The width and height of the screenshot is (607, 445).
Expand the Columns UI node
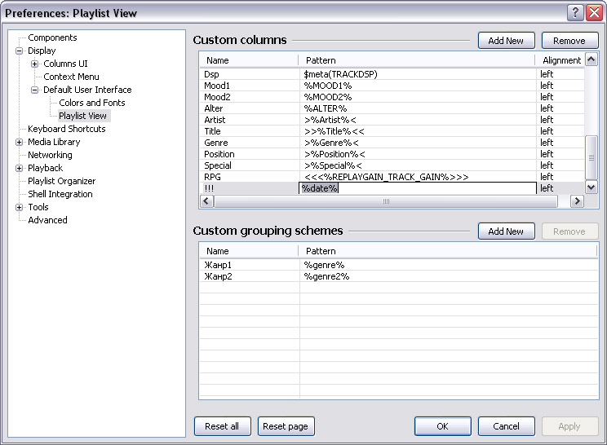pos(35,64)
